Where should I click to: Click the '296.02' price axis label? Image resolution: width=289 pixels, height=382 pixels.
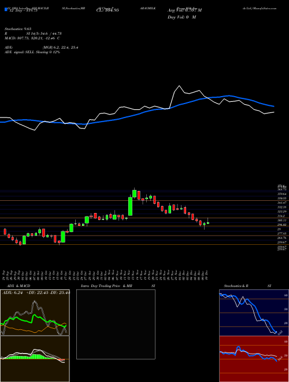(x=281, y=225)
